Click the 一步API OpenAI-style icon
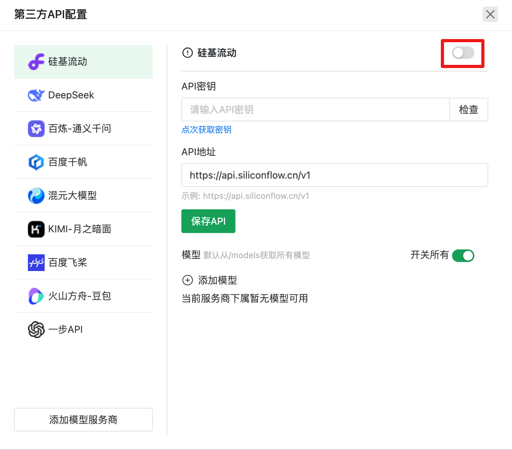512x450 pixels. pos(36,329)
